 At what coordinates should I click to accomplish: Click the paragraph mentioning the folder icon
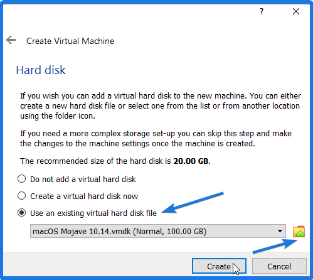point(161,106)
